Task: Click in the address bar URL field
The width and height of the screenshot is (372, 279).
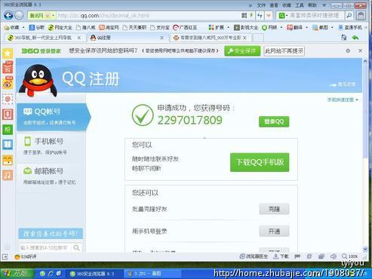Action: [x=149, y=16]
